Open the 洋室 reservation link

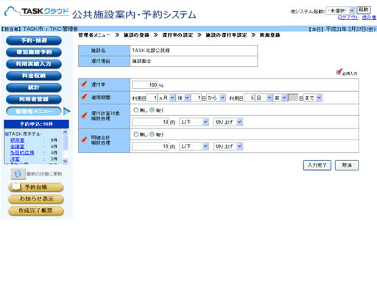(x=15, y=159)
